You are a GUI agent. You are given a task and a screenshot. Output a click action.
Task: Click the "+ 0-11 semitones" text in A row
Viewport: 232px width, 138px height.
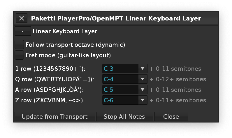[x=175, y=90]
